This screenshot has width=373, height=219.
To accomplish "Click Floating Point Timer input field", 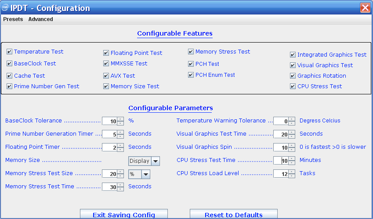I will tap(110, 147).
